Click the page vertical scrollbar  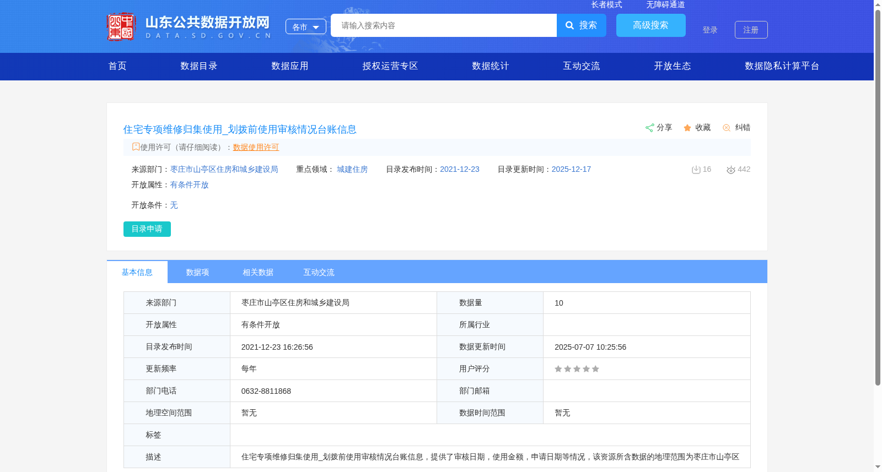click(x=878, y=198)
